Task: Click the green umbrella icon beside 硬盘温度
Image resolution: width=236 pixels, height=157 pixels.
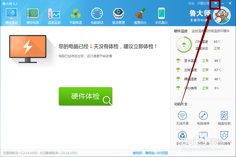Action: click(178, 79)
